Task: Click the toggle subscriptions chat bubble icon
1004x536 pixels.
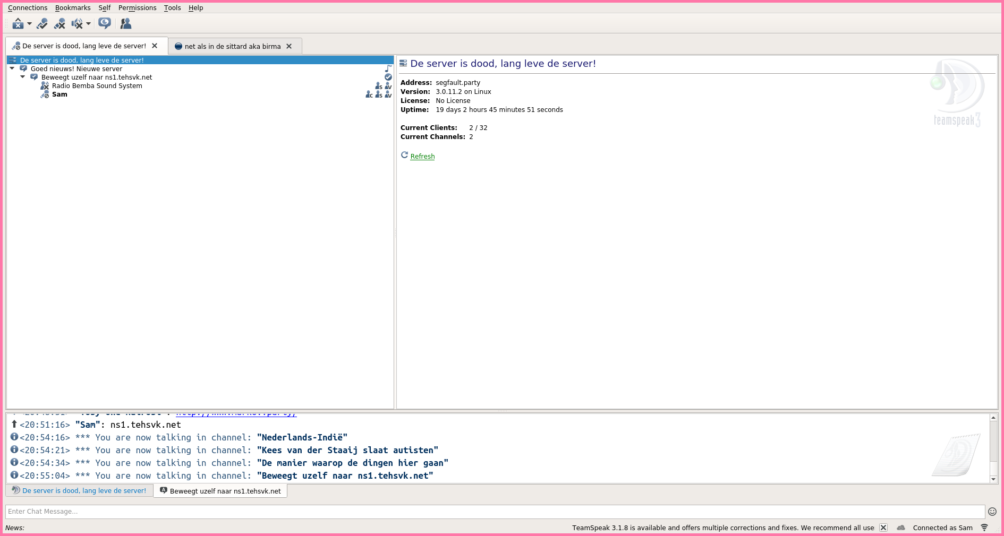Action: click(105, 23)
